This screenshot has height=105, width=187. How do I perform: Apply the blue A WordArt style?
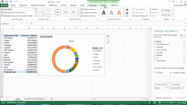click(x=111, y=13)
